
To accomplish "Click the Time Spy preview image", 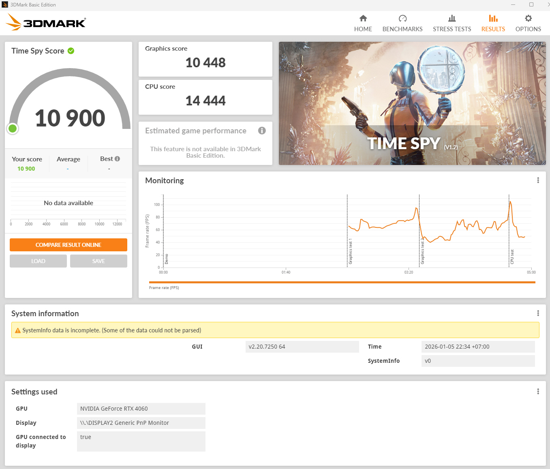I will [412, 103].
